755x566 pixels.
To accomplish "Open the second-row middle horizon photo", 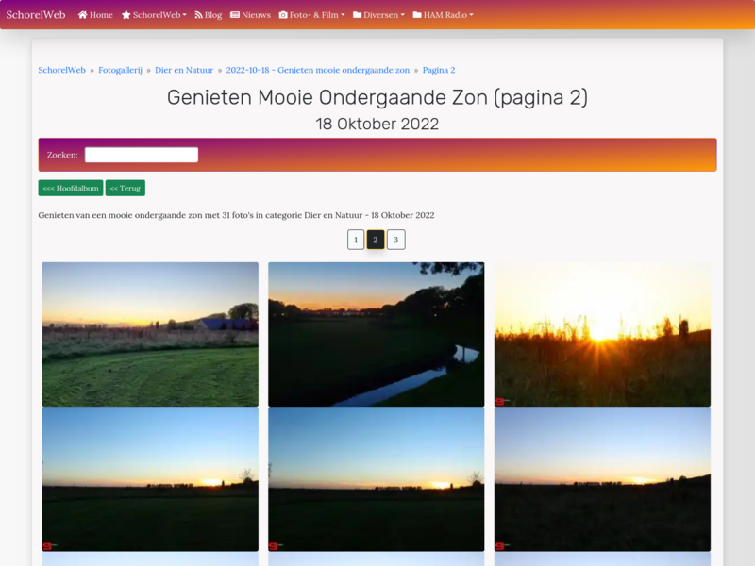I will pos(376,479).
